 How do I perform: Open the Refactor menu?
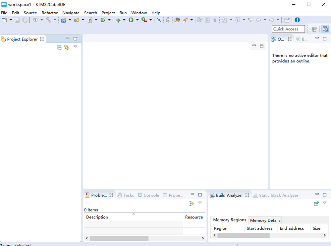50,13
